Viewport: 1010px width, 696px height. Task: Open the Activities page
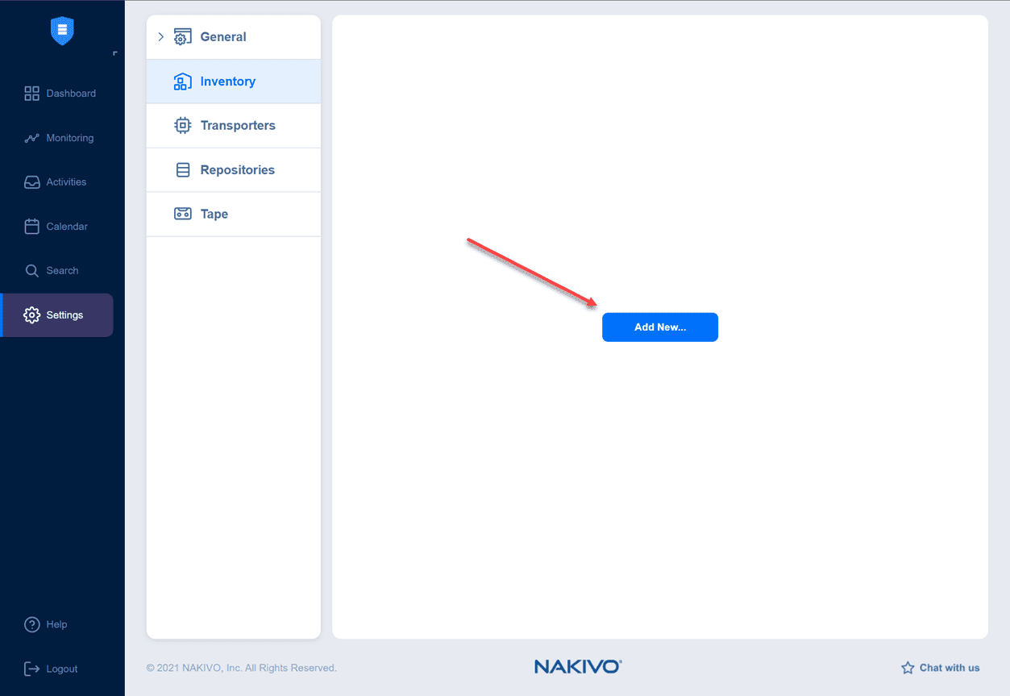[x=66, y=182]
